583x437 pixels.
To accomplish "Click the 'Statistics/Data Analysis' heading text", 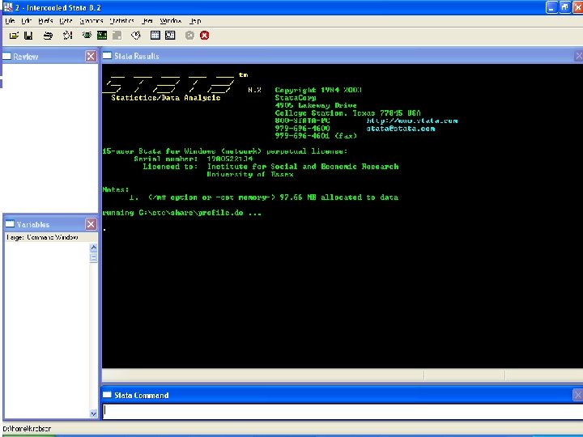I will 166,98.
